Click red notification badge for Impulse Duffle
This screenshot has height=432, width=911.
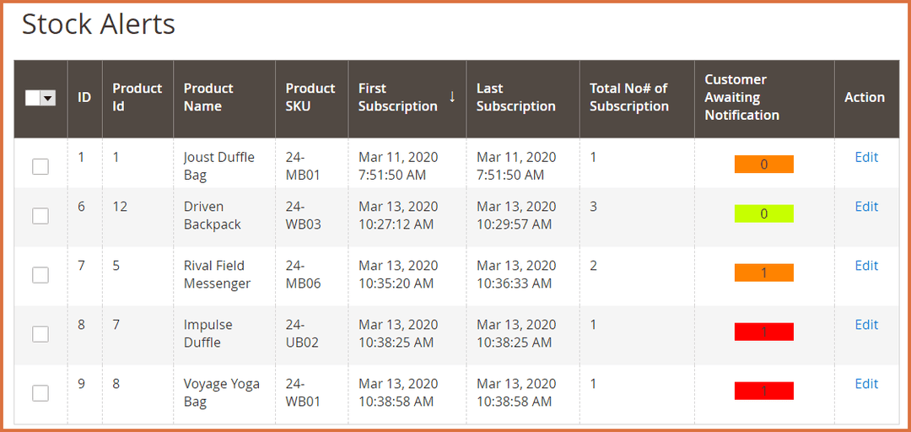[763, 332]
